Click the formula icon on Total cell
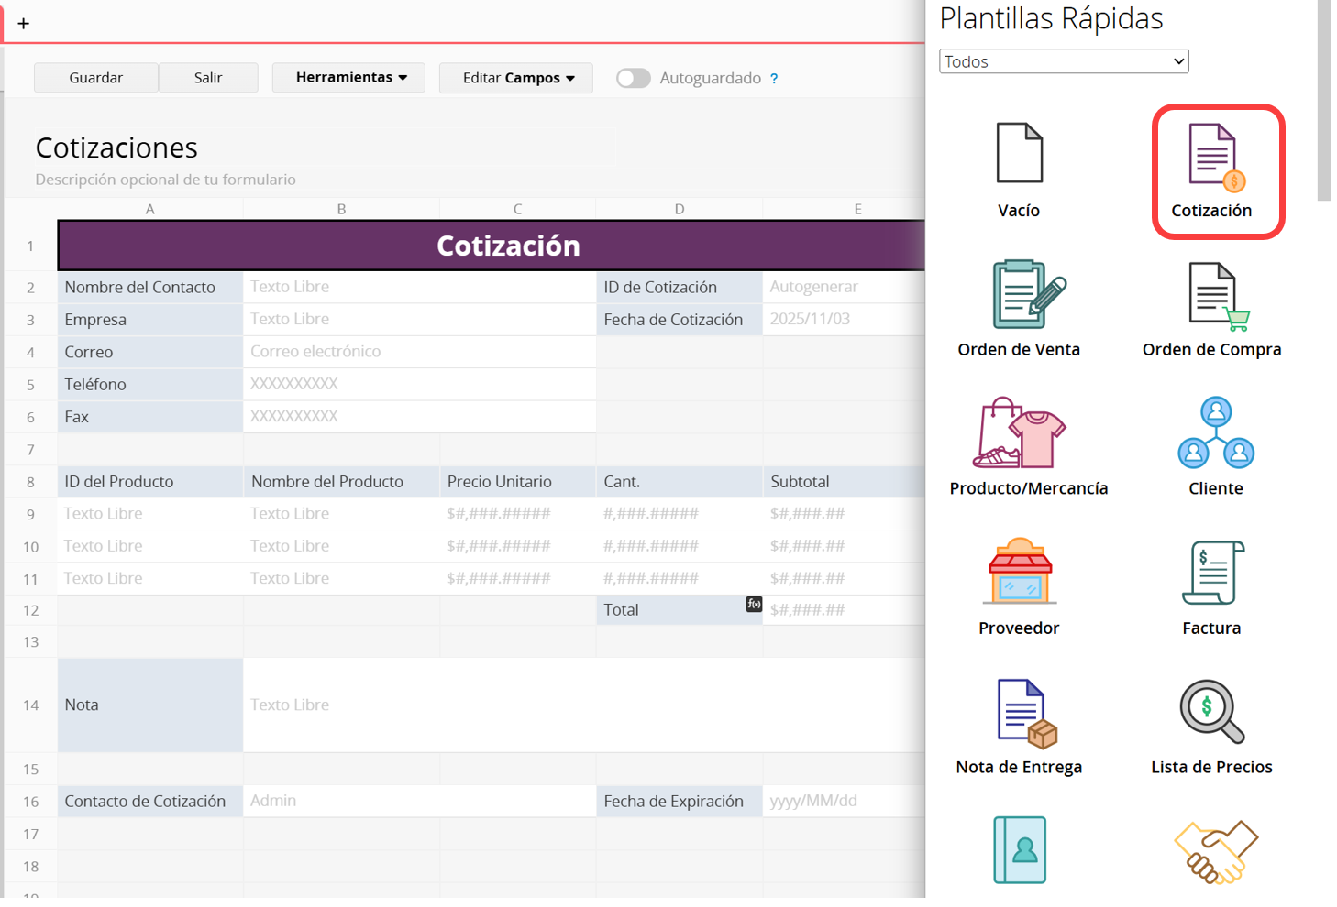1337x907 pixels. pos(754,604)
